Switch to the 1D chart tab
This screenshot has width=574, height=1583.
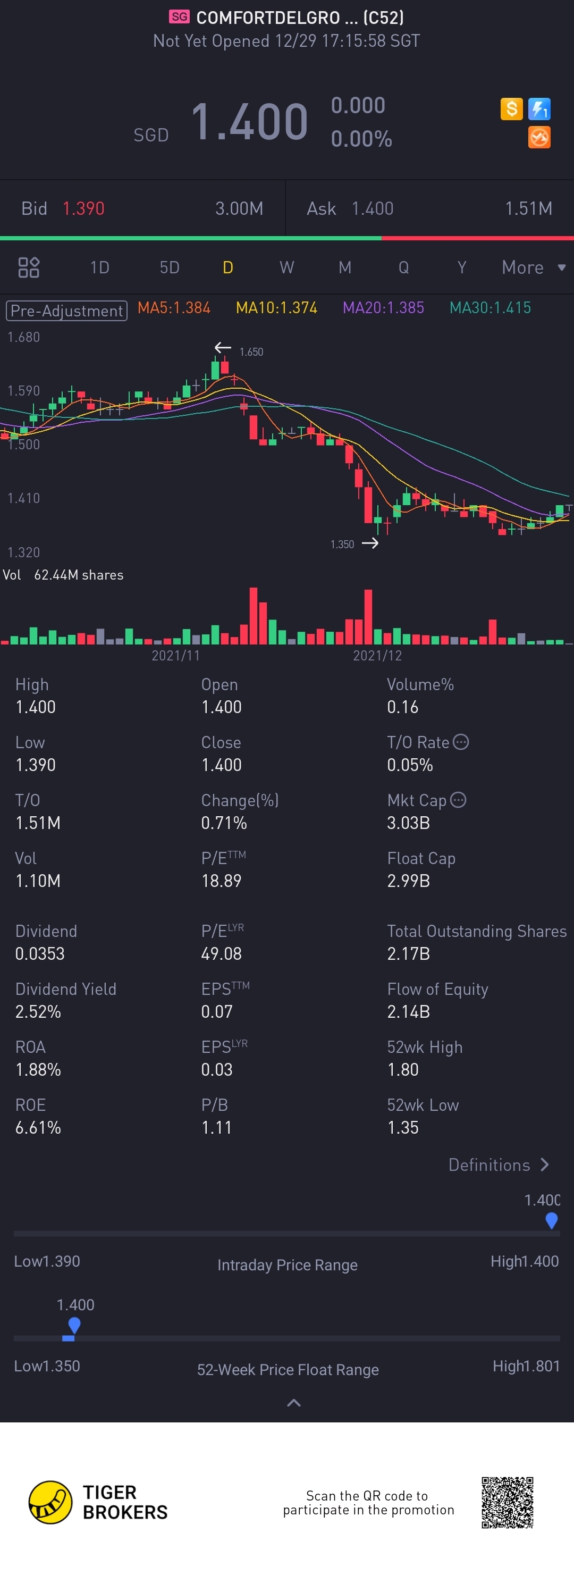point(99,267)
